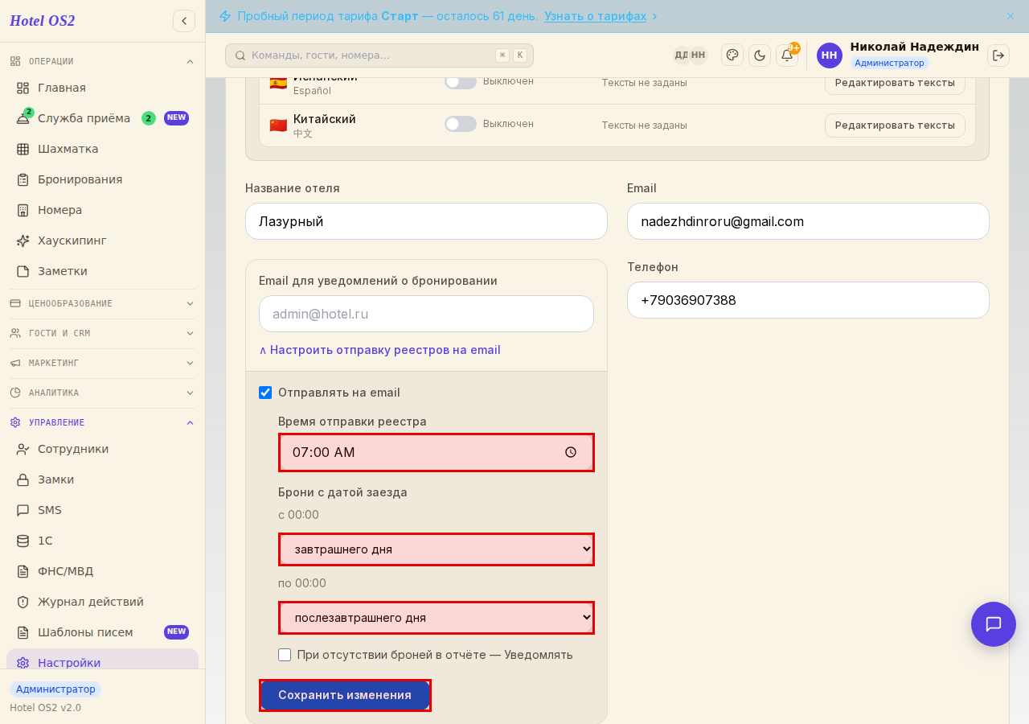Click the Шаблоны писем mail icon

coord(23,632)
